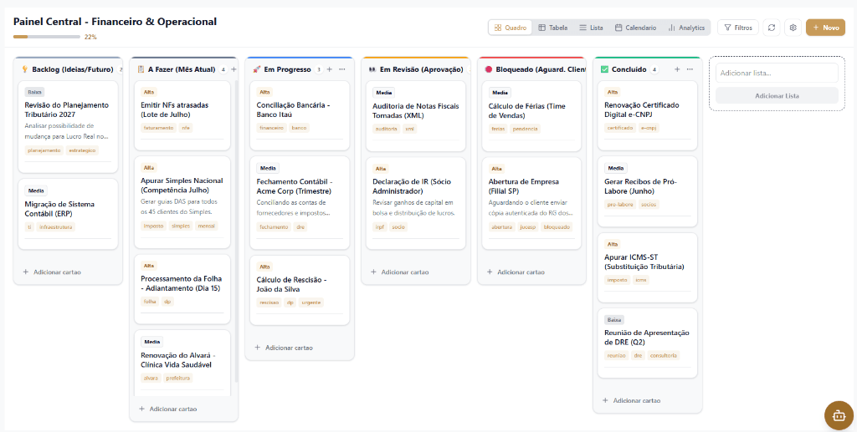Click the 'consultoria' tag

(x=664, y=355)
